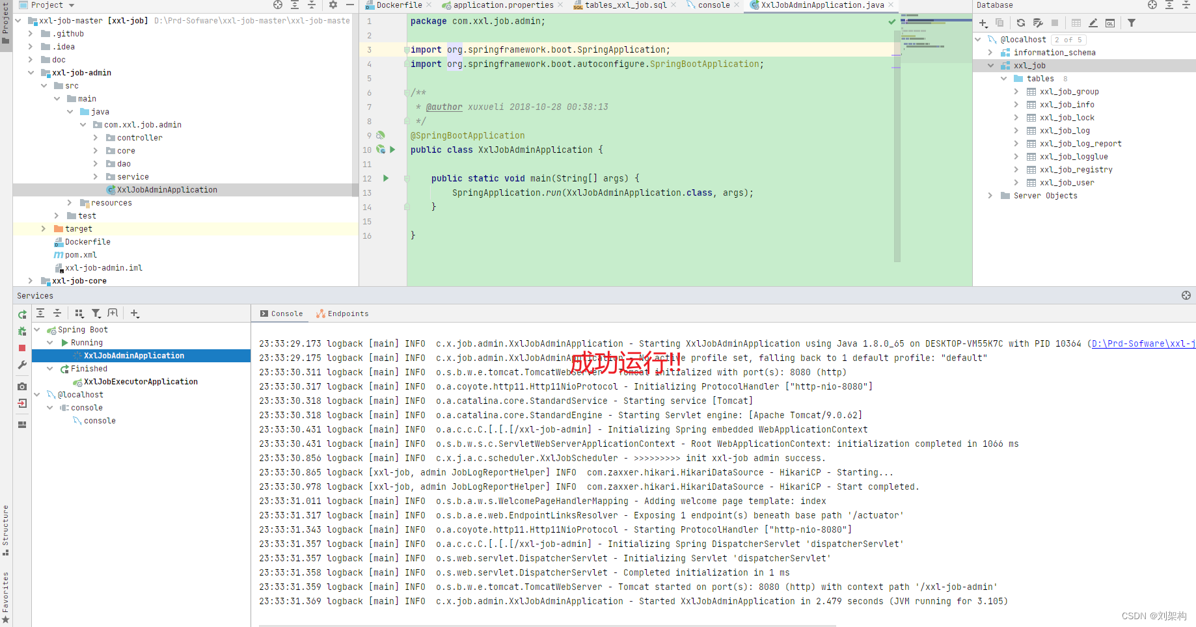Screen dimensions: 1196x627
Task: Click the '2 of 5' schemas badge
Action: (x=1068, y=40)
